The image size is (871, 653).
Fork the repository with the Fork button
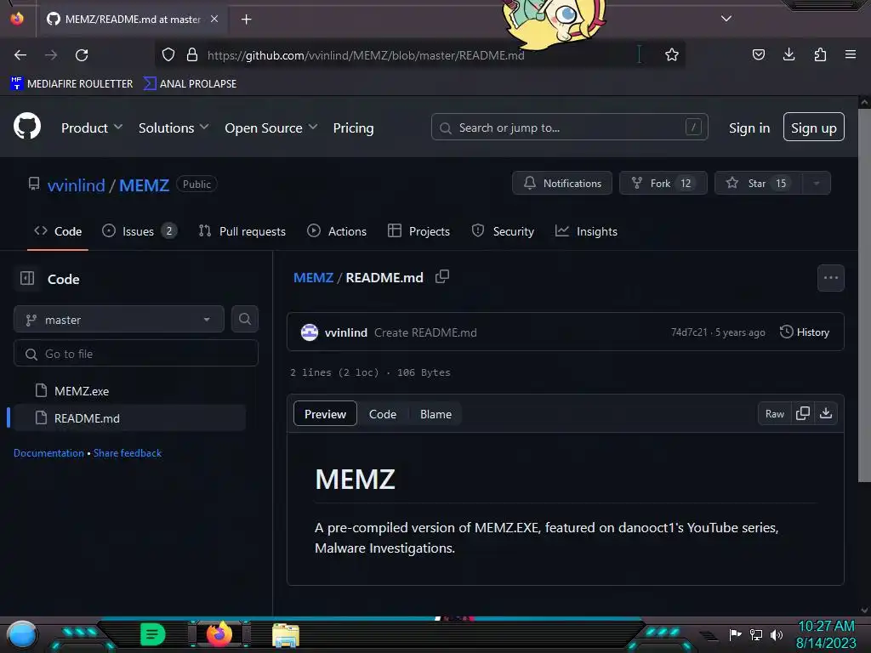click(x=663, y=184)
